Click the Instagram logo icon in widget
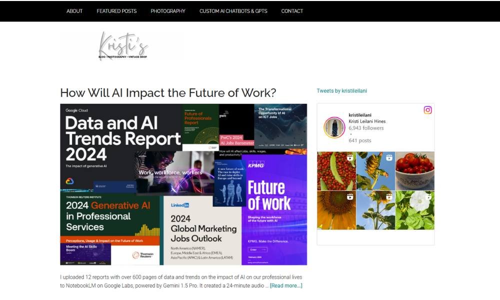Viewport: 500px width, 300px height. click(427, 110)
